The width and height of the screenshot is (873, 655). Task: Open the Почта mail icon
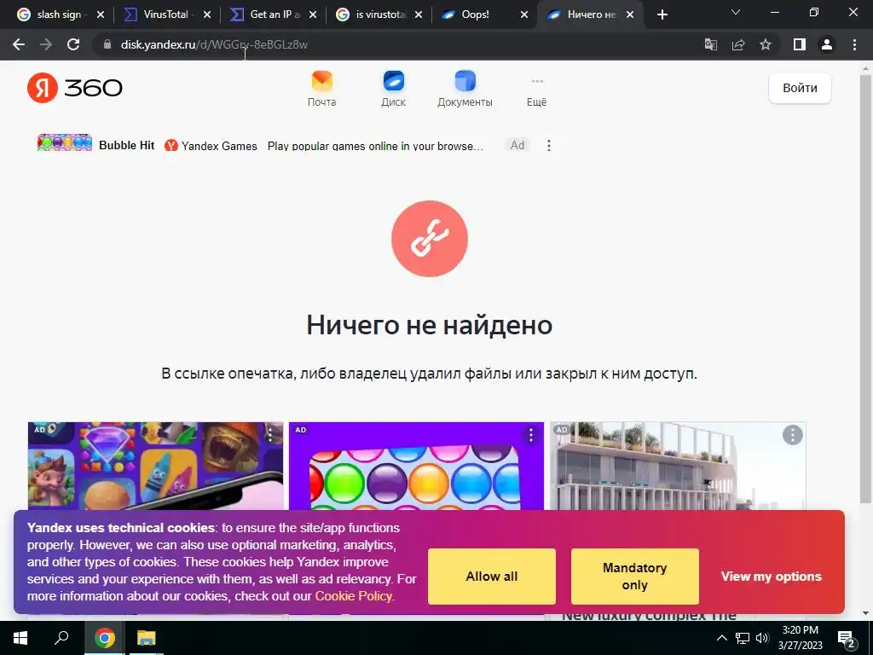click(321, 89)
